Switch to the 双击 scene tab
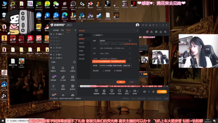The width and height of the screenshot is (218, 123). click(62, 30)
